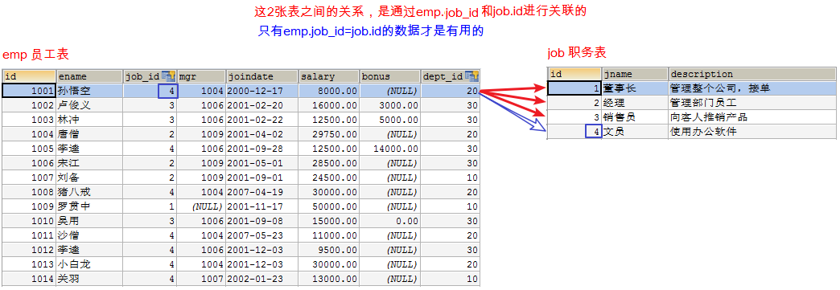Click the bonus column header
The width and height of the screenshot is (840, 290).
click(389, 76)
